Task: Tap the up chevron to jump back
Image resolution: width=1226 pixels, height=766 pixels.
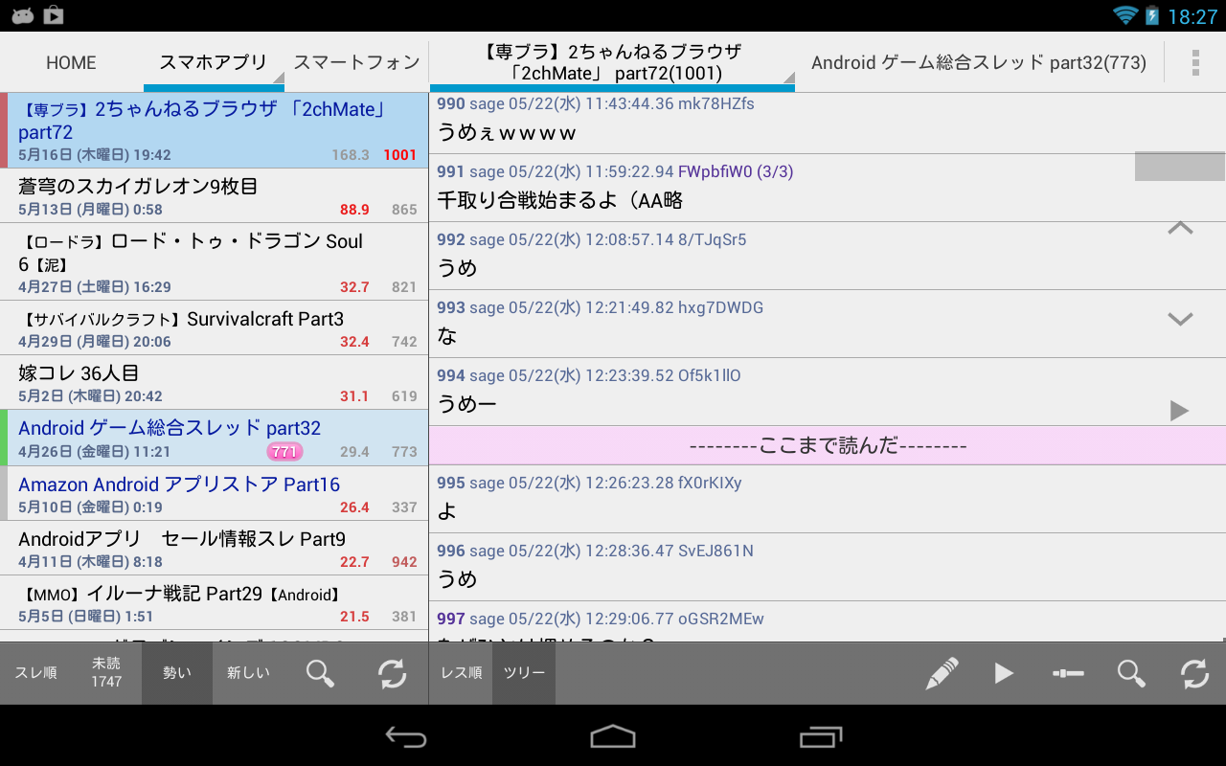Action: 1179,229
